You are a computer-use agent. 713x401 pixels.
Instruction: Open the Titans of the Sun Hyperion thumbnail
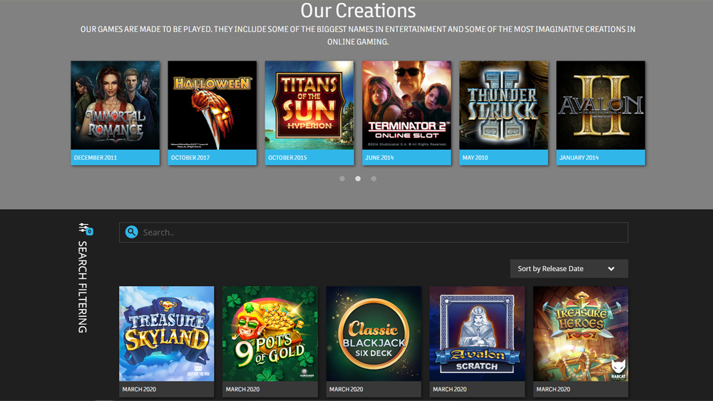[309, 105]
